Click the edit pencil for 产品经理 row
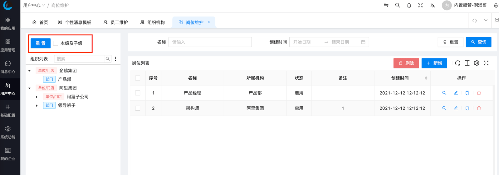499x175 pixels. pyautogui.click(x=456, y=93)
